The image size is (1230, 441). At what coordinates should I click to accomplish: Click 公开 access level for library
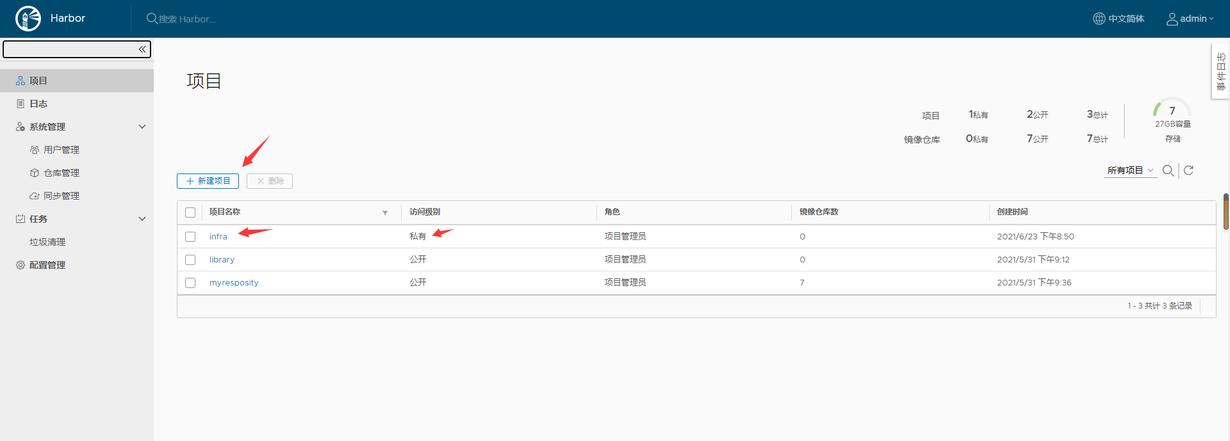point(418,260)
